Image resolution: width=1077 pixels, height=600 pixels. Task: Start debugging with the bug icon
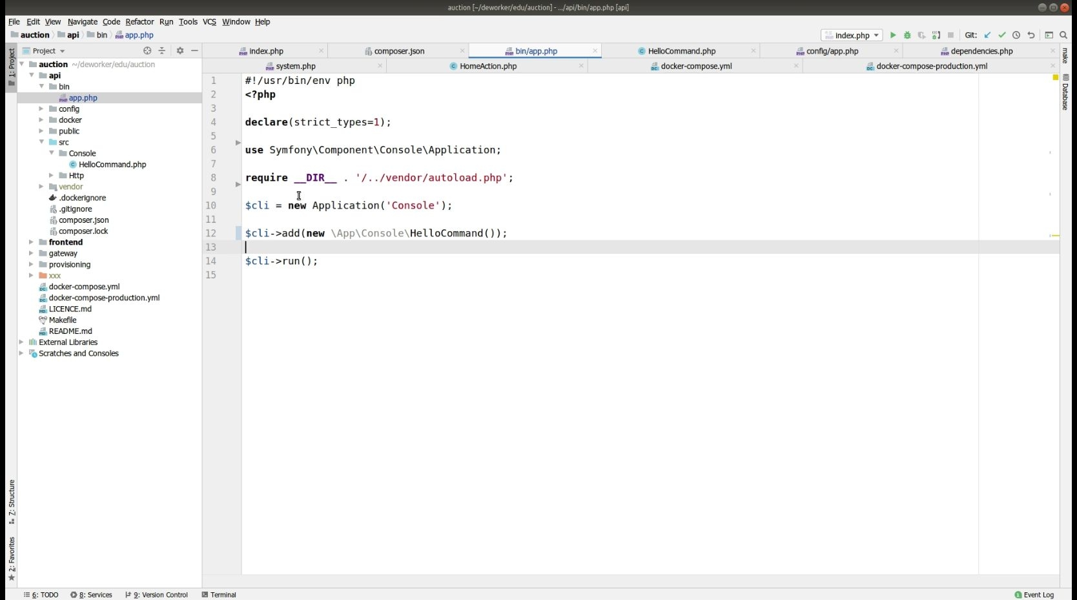[907, 36]
